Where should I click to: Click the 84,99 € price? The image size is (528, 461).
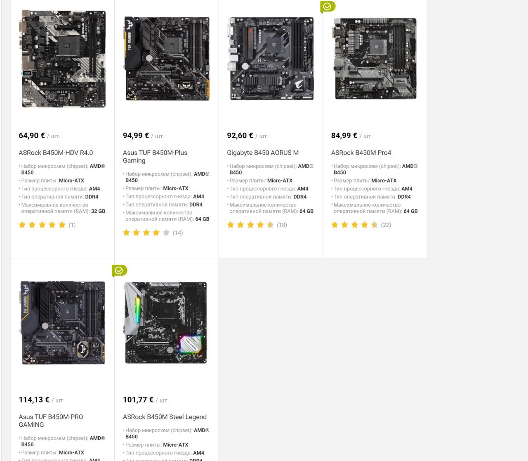click(x=344, y=136)
